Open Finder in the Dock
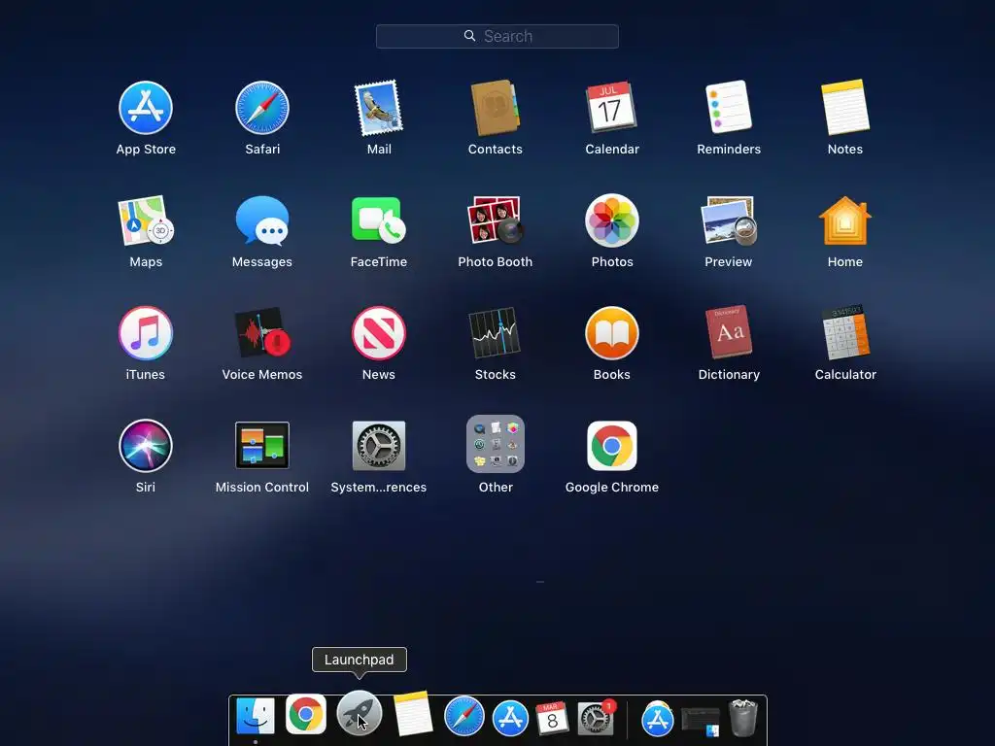The height and width of the screenshot is (746, 995). [256, 716]
